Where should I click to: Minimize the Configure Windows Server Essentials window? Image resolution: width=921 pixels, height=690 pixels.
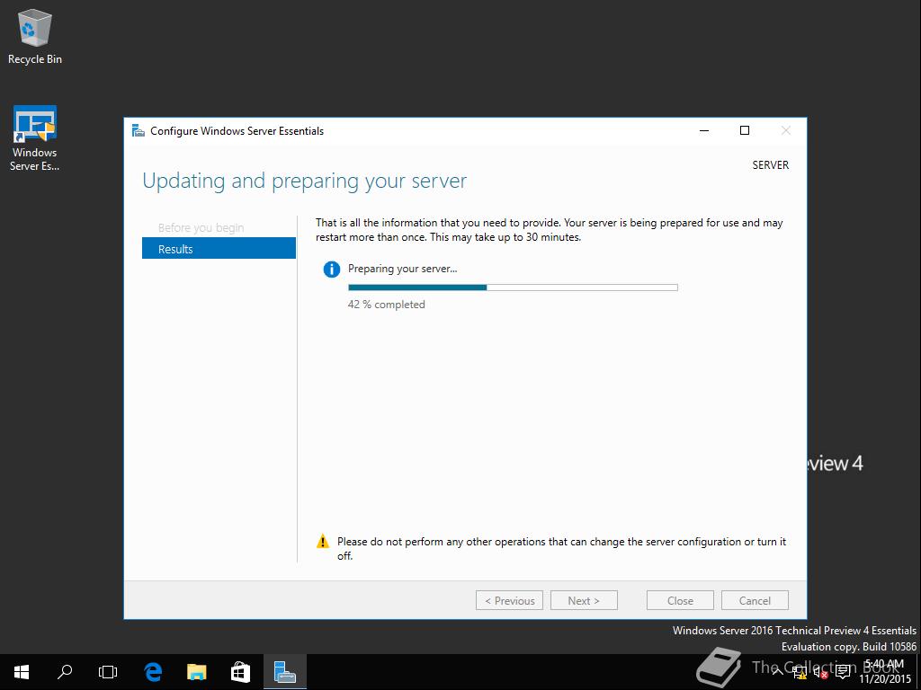pos(705,131)
